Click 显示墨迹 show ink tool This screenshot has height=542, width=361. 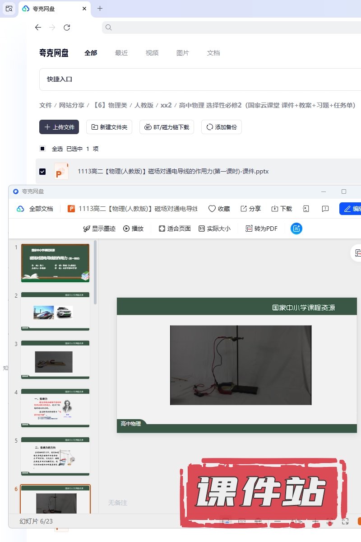pyautogui.click(x=99, y=229)
